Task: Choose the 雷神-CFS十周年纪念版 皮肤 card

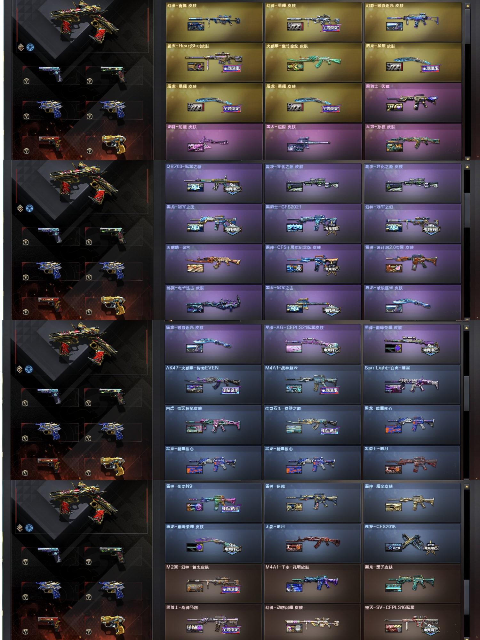Action: point(313,264)
